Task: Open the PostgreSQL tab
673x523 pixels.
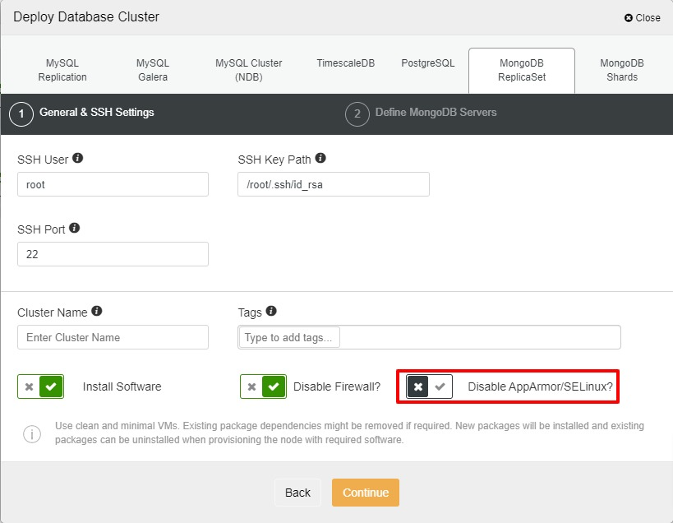Action: [427, 63]
